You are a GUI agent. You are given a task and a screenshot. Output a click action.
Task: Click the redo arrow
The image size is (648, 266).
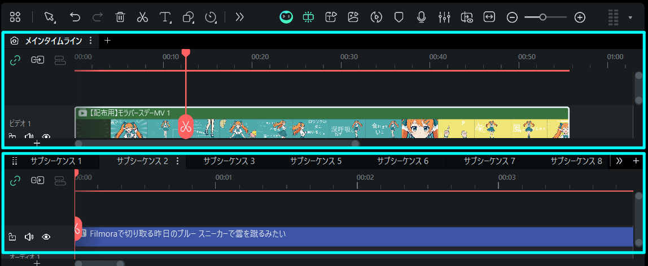point(98,17)
